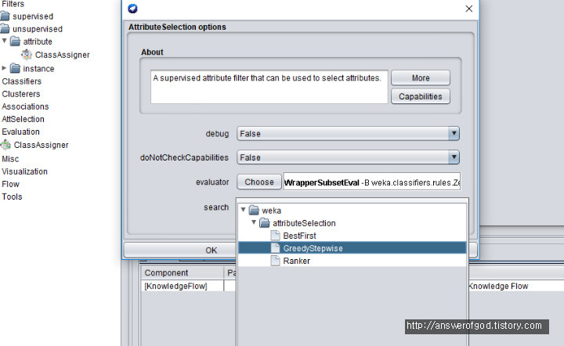Select the ClassAssigner icon under Evaluation

click(x=5, y=145)
